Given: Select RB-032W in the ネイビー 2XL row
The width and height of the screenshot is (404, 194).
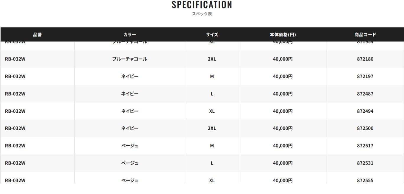Looking at the screenshot, I should point(15,128).
